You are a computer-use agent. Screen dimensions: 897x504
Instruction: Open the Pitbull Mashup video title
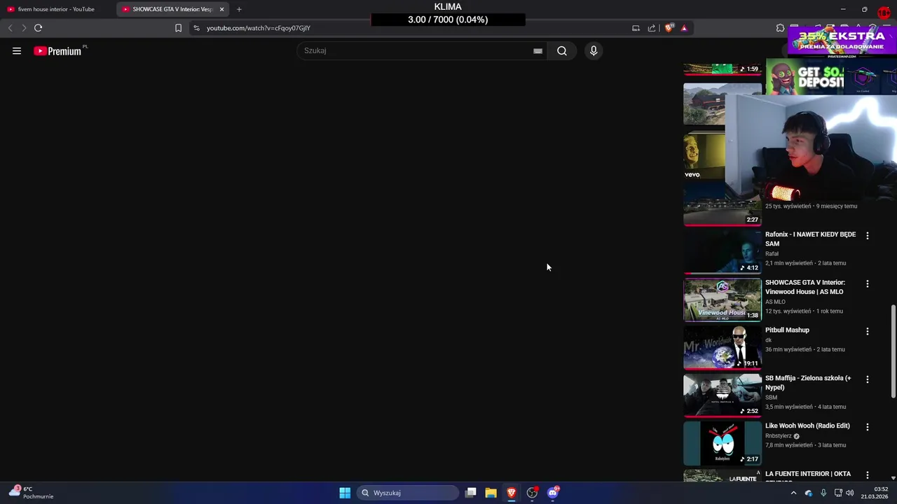[787, 330]
